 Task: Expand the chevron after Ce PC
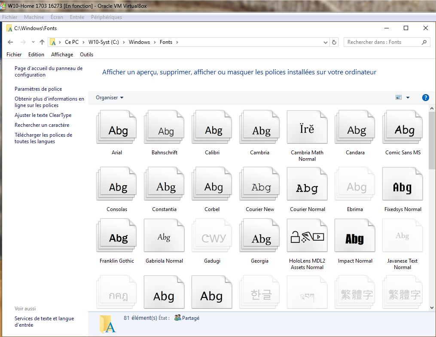tap(83, 42)
